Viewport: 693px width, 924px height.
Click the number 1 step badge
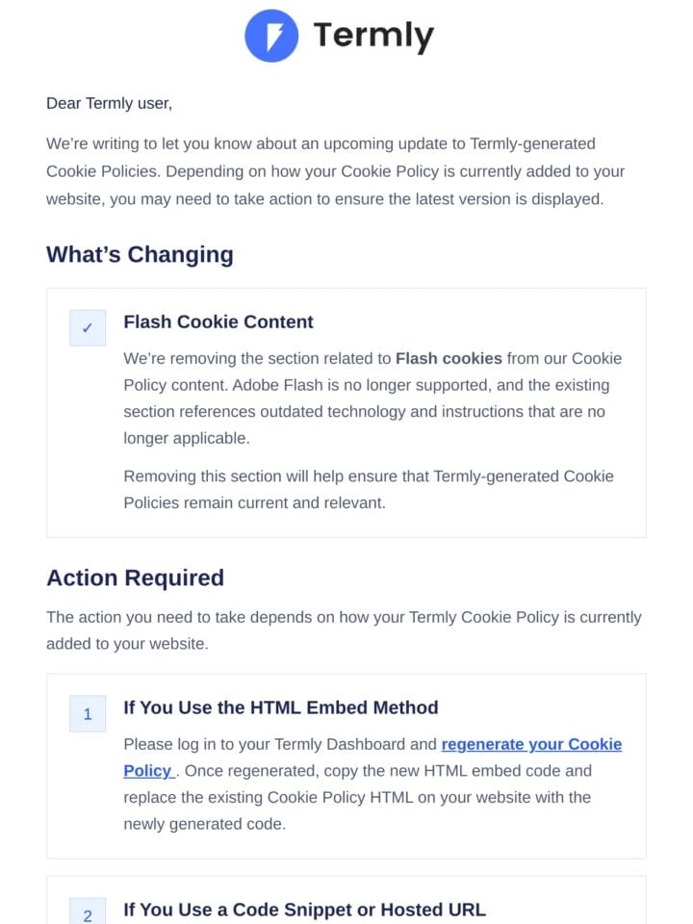point(88,713)
